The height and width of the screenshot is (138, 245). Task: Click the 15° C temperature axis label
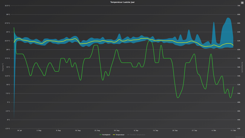point(8,67)
